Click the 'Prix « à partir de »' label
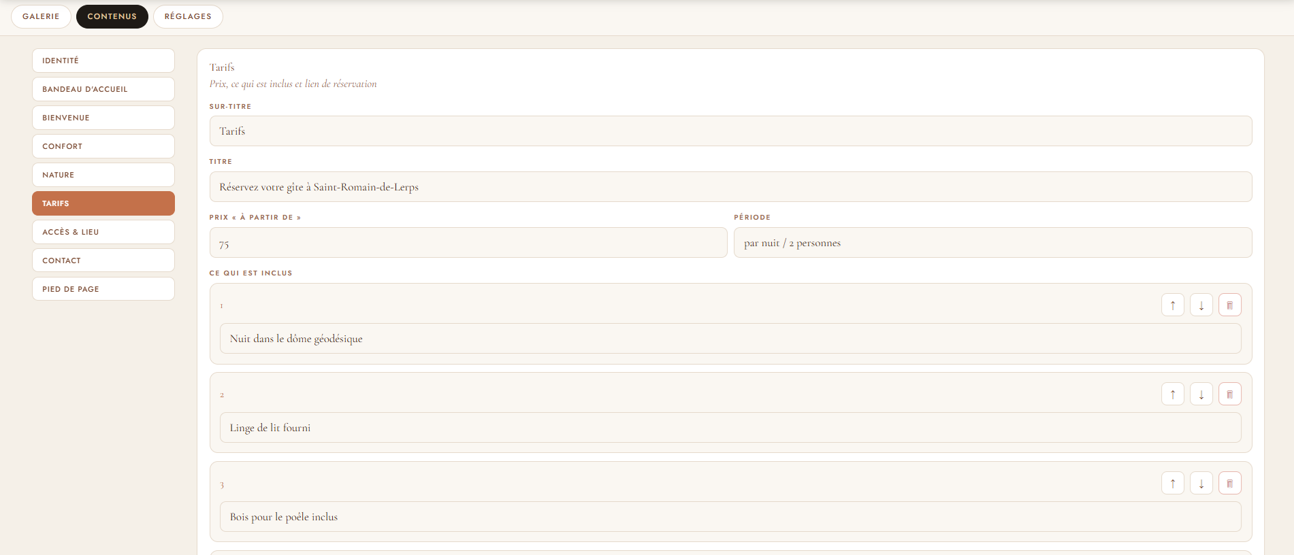This screenshot has width=1294, height=555. [255, 218]
